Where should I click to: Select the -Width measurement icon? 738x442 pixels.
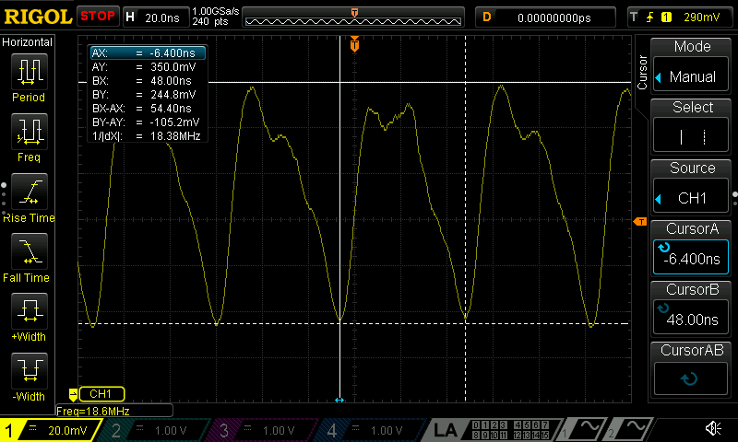coord(29,375)
